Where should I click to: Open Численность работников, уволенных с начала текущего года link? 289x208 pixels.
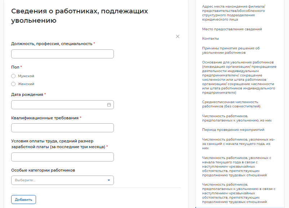click(237, 167)
